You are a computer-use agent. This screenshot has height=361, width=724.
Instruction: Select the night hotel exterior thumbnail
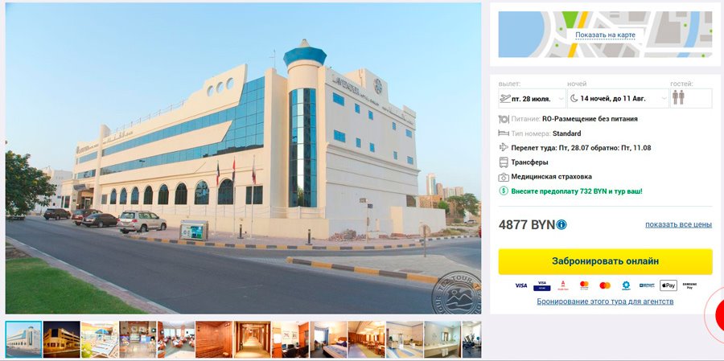coord(61,339)
